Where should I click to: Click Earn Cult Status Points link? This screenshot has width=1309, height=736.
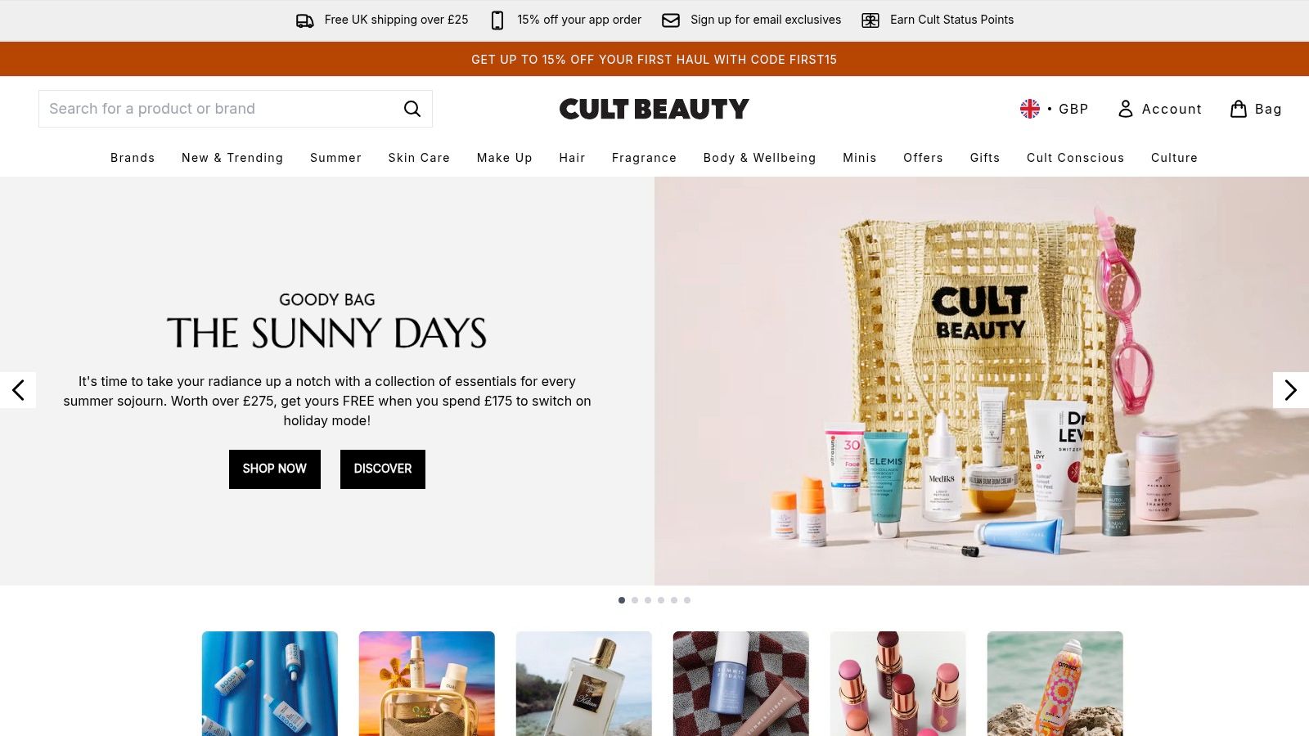[x=951, y=20]
